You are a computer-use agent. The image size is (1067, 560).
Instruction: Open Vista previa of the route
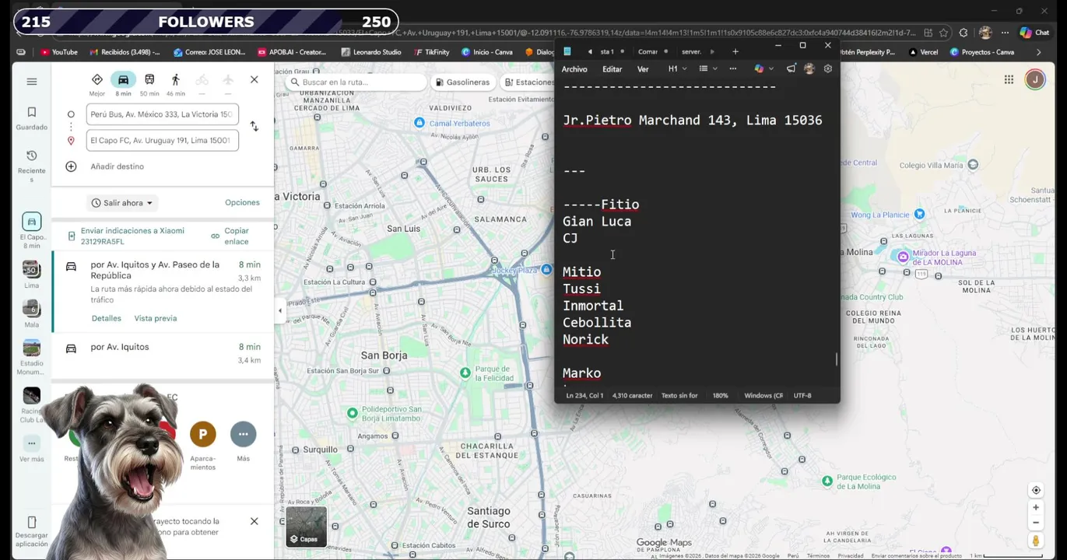[156, 318]
